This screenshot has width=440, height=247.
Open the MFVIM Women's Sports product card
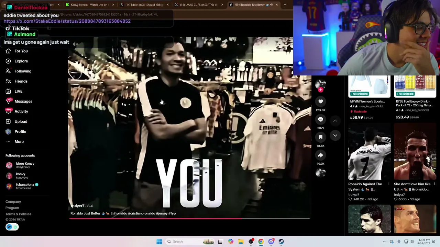click(x=369, y=98)
